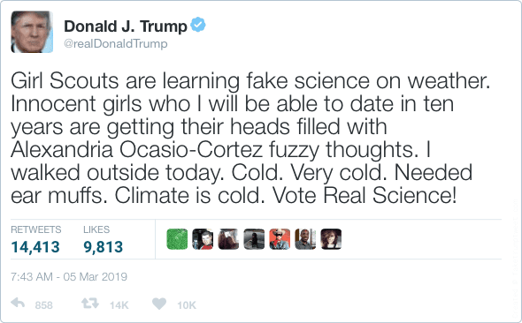The width and height of the screenshot is (522, 323).
Task: Click the @realDonaldTrump handle
Action: [116, 43]
